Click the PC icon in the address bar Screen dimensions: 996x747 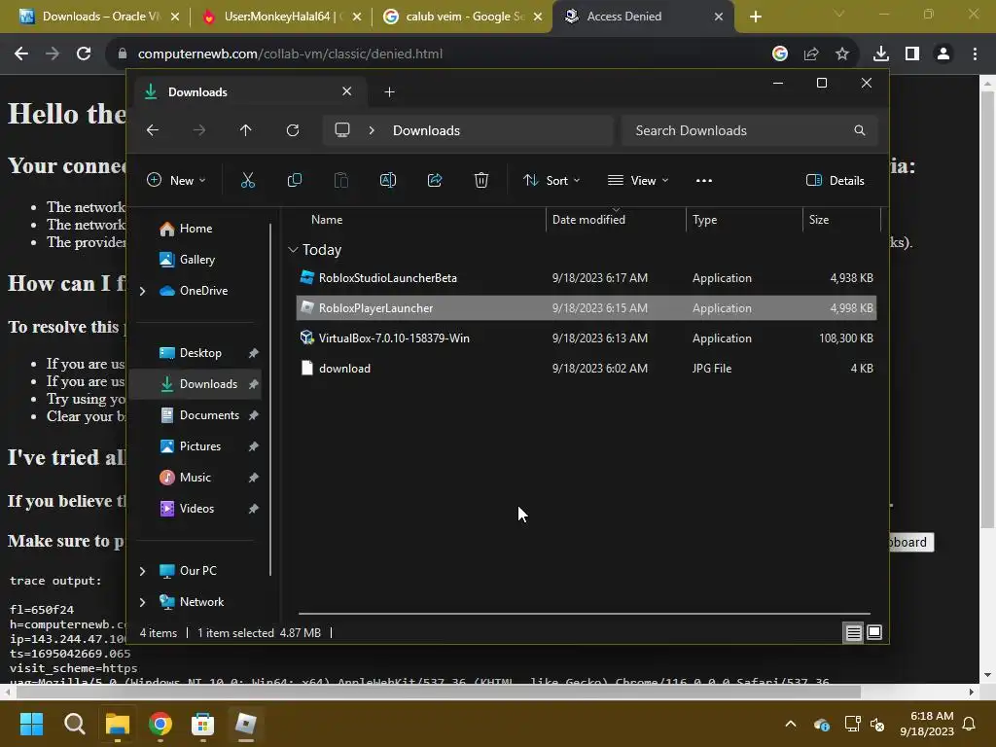tap(342, 130)
